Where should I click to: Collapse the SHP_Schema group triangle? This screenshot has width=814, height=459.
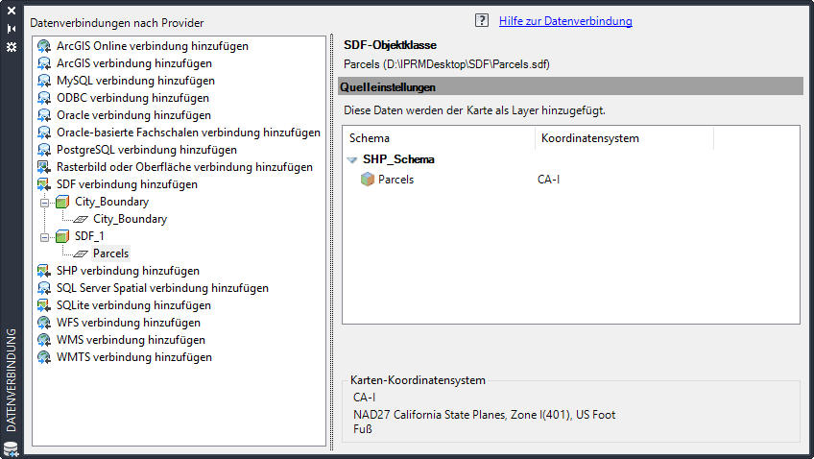click(352, 160)
